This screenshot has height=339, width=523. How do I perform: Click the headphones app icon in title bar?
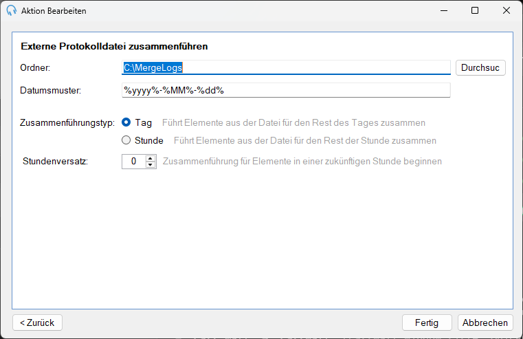click(x=12, y=10)
